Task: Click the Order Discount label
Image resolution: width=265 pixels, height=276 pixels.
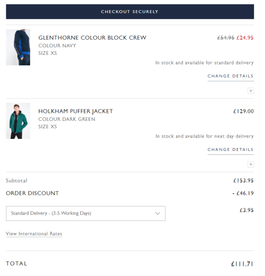Action: (x=32, y=193)
